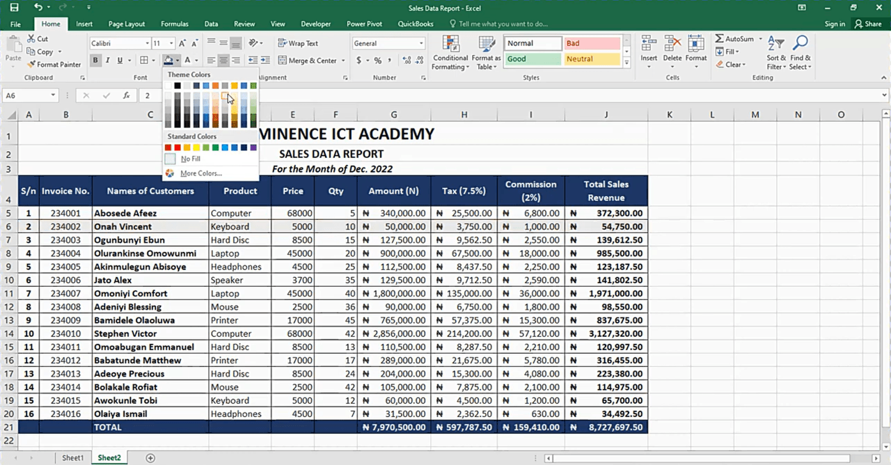This screenshot has width=891, height=465.
Task: Toggle Align Right
Action: click(x=236, y=61)
